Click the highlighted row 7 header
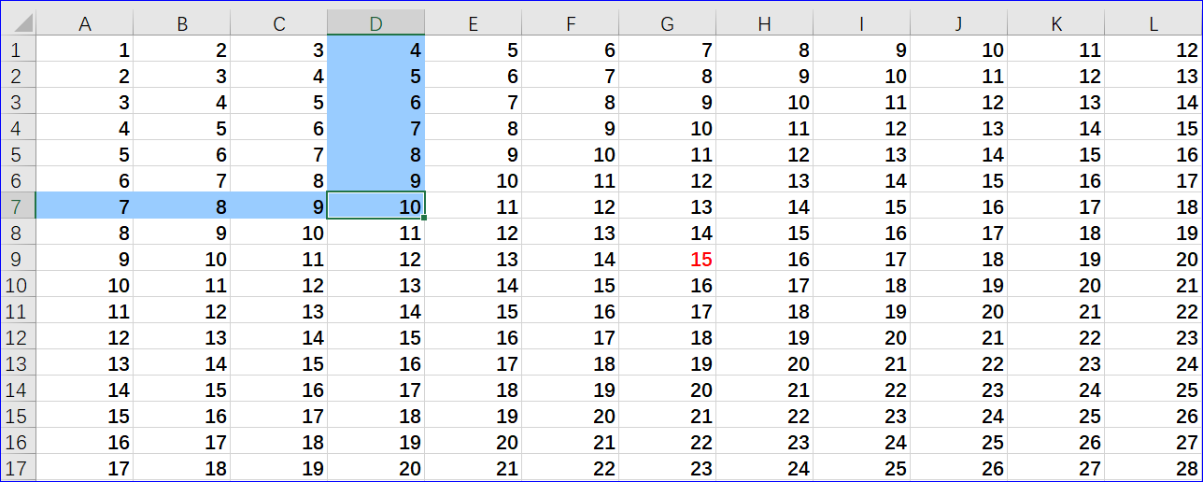Image resolution: width=1203 pixels, height=482 pixels. (x=19, y=206)
